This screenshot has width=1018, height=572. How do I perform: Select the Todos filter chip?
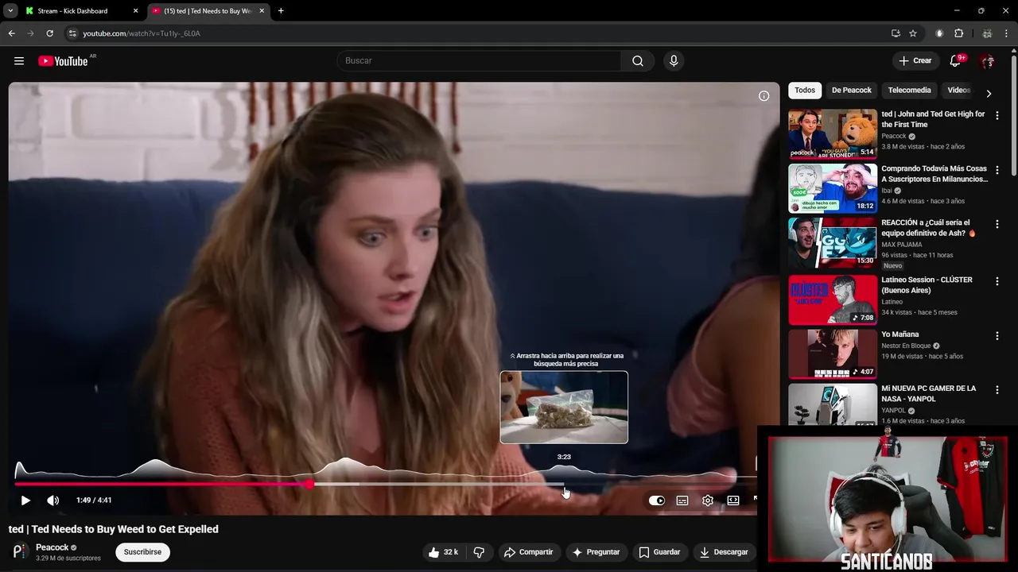click(805, 91)
